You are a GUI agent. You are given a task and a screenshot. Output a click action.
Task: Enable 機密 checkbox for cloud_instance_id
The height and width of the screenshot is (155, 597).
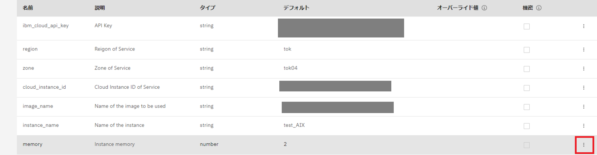[526, 88]
